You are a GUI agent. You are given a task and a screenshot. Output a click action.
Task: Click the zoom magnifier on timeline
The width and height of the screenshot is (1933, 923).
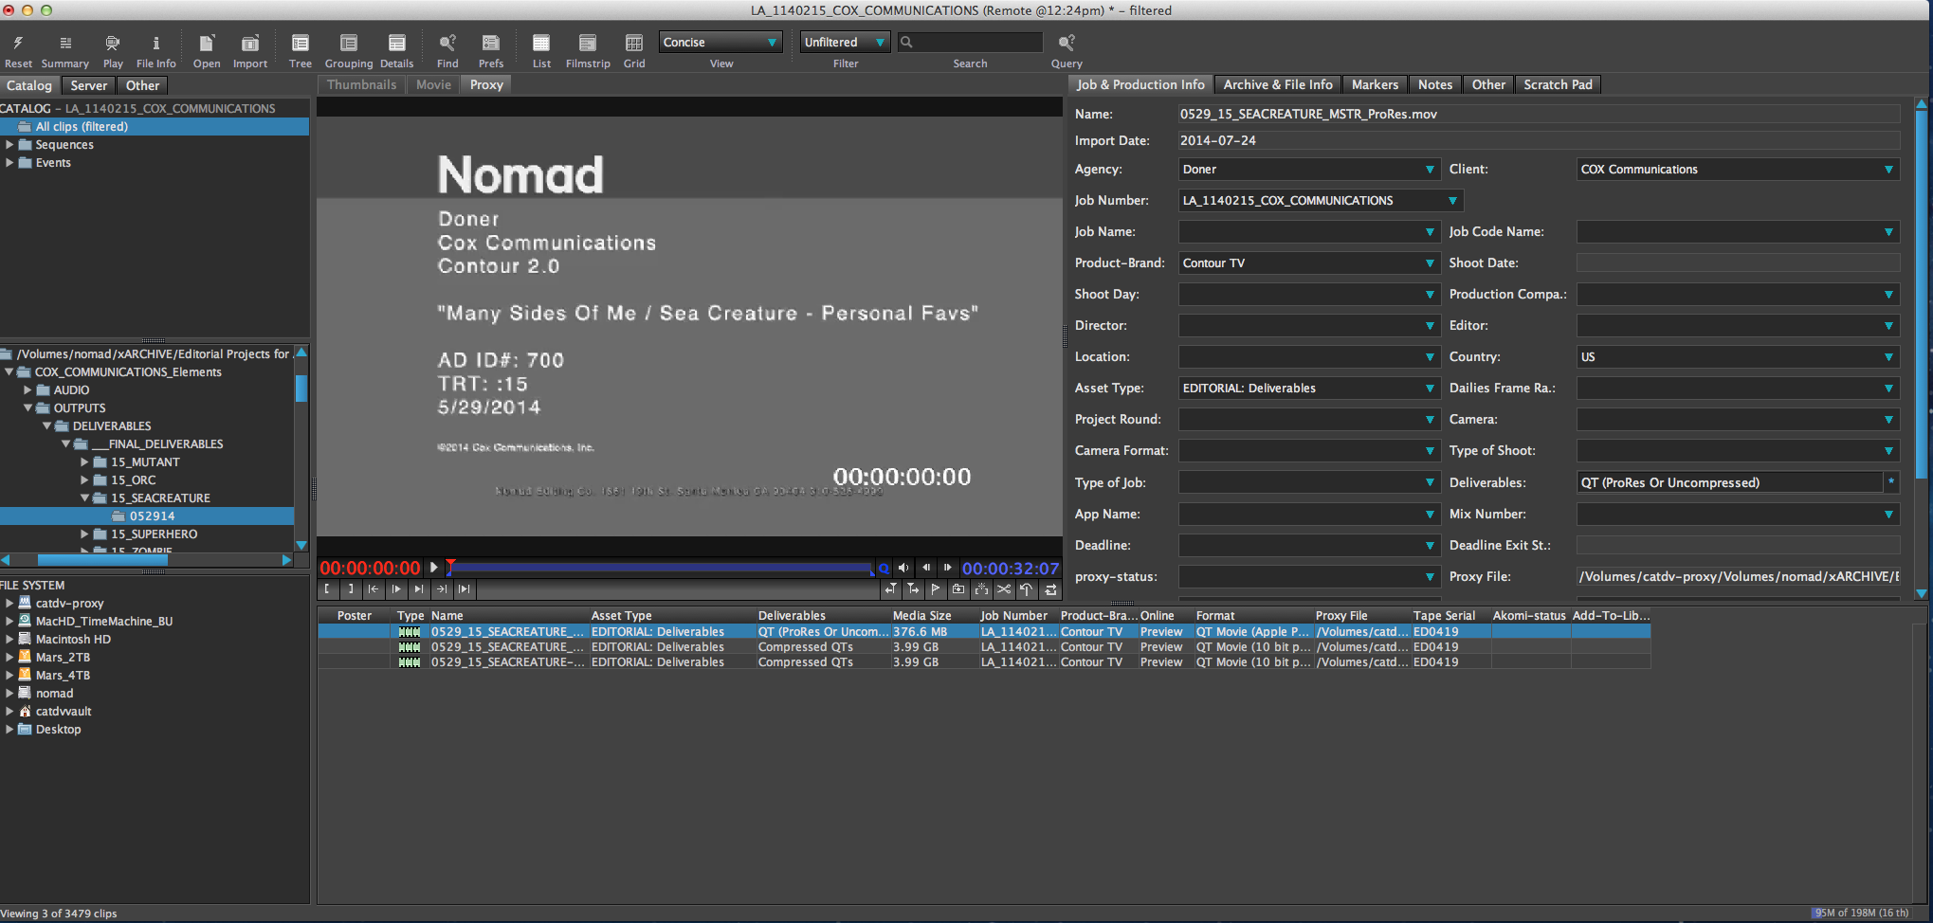coord(884,569)
